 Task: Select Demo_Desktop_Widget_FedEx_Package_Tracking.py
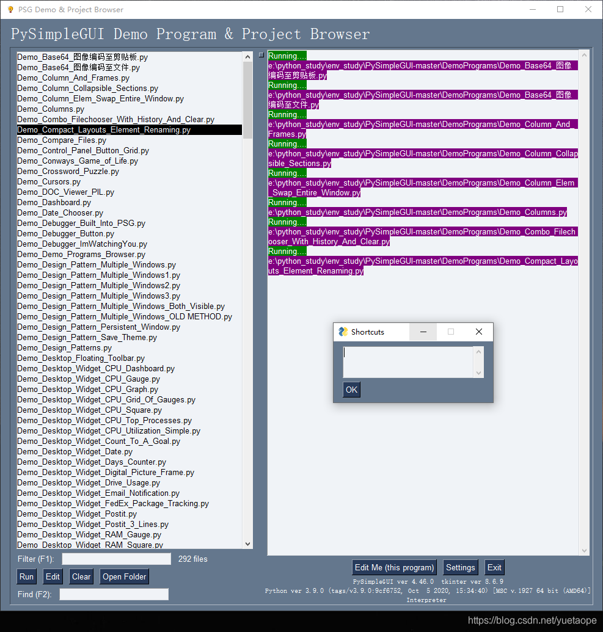coord(129,503)
